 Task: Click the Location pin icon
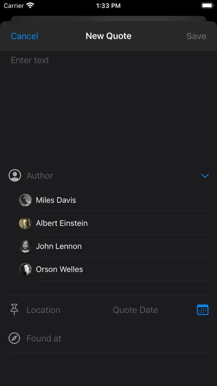tap(14, 309)
